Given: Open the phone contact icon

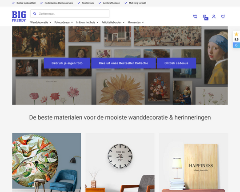Looking at the screenshot, I should tap(195, 16).
